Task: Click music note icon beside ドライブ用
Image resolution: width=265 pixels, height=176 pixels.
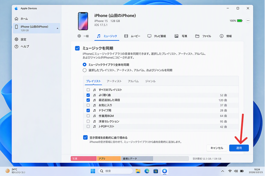Action: point(94,110)
